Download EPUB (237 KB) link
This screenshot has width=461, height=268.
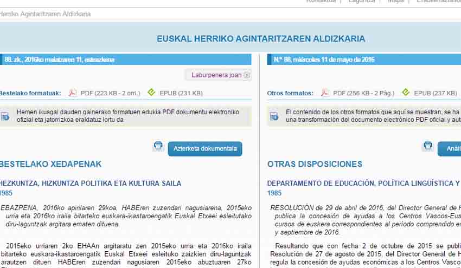click(x=436, y=93)
